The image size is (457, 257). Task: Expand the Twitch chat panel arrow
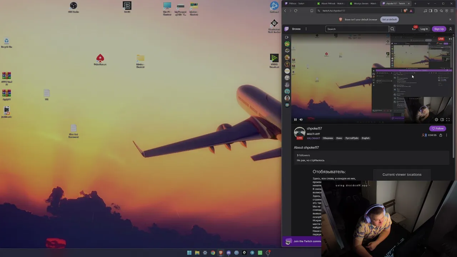450,39
